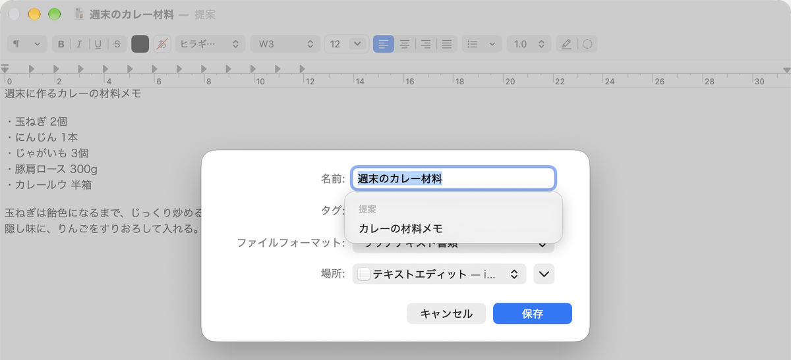Align text to the right
Screen dimensions: 791x360
point(426,44)
